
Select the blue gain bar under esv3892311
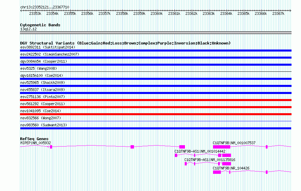coord(156,51)
